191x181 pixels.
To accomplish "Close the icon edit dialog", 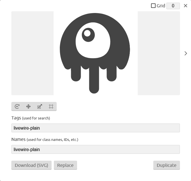I will 186,6.
